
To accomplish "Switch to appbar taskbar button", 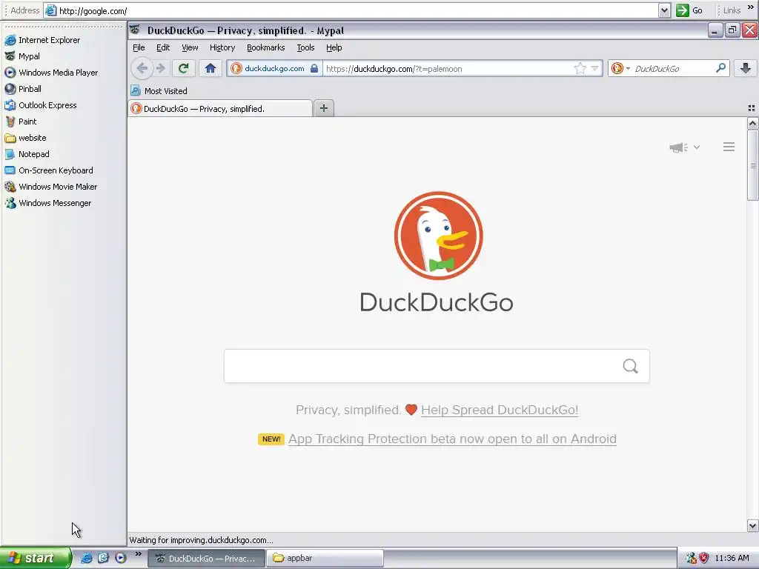I will (x=325, y=558).
